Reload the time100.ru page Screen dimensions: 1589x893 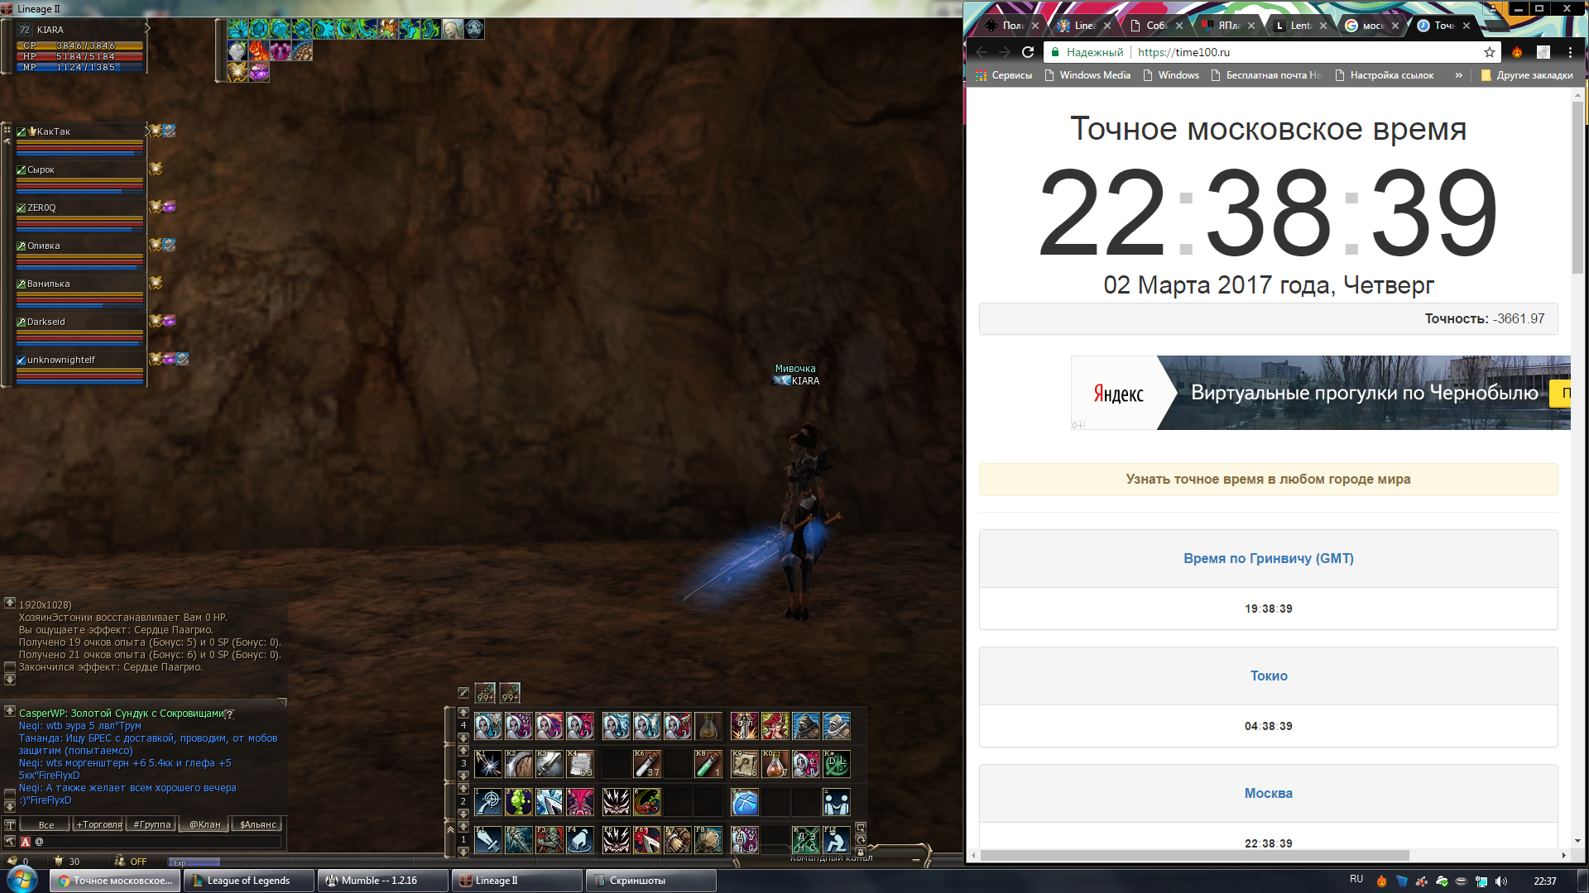pyautogui.click(x=1028, y=52)
